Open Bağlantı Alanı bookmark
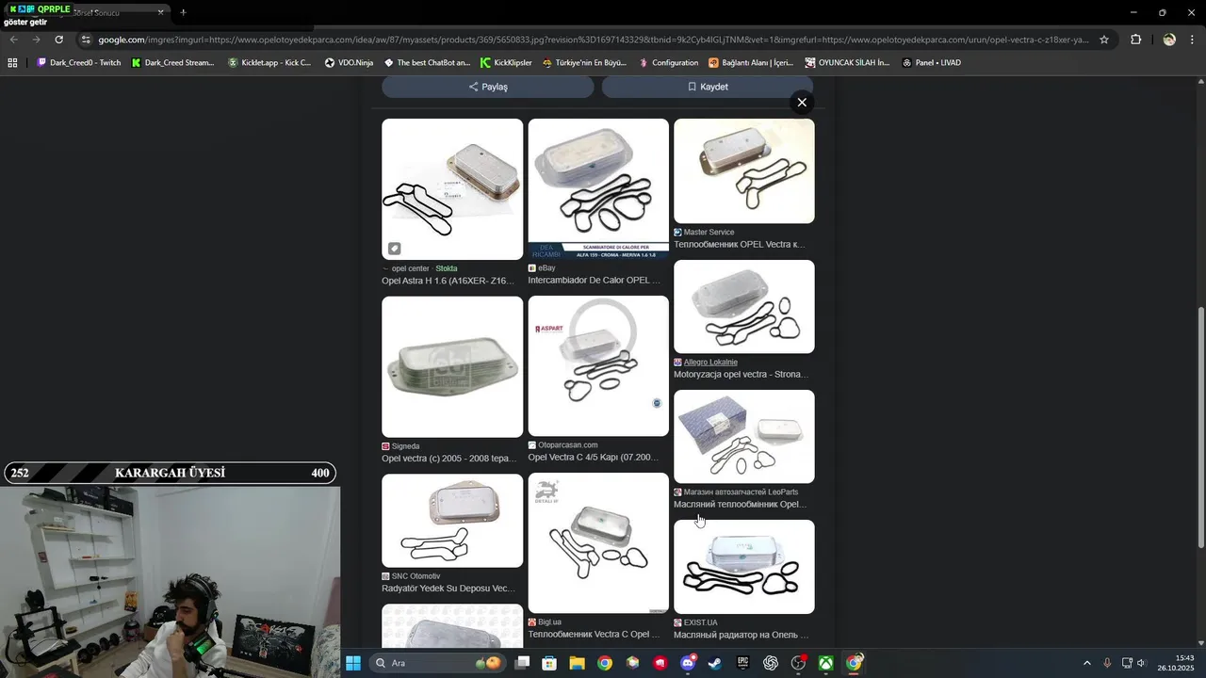The height and width of the screenshot is (678, 1206). click(x=751, y=63)
